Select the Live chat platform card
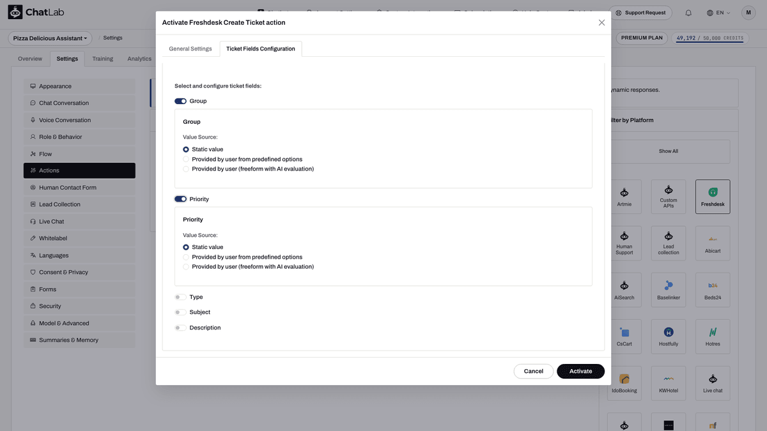767x431 pixels. (x=713, y=383)
